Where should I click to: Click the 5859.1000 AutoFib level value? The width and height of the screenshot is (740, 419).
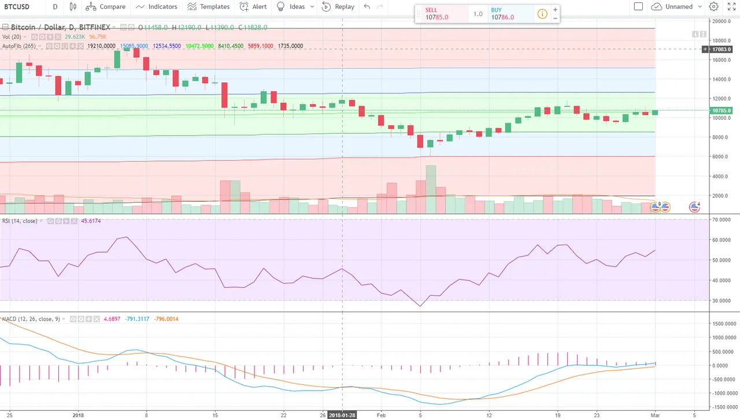[x=261, y=46]
